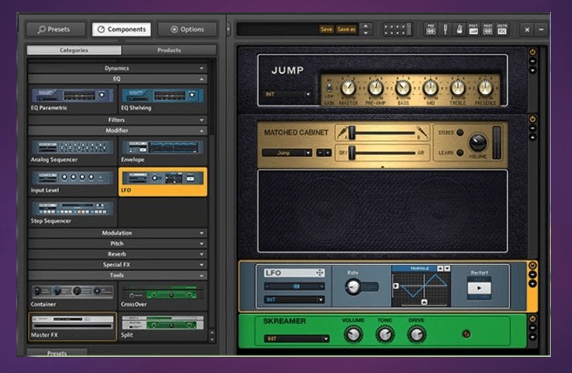Viewport: 572px width, 373px height.
Task: Select the Envelope modifier component
Action: point(163,151)
